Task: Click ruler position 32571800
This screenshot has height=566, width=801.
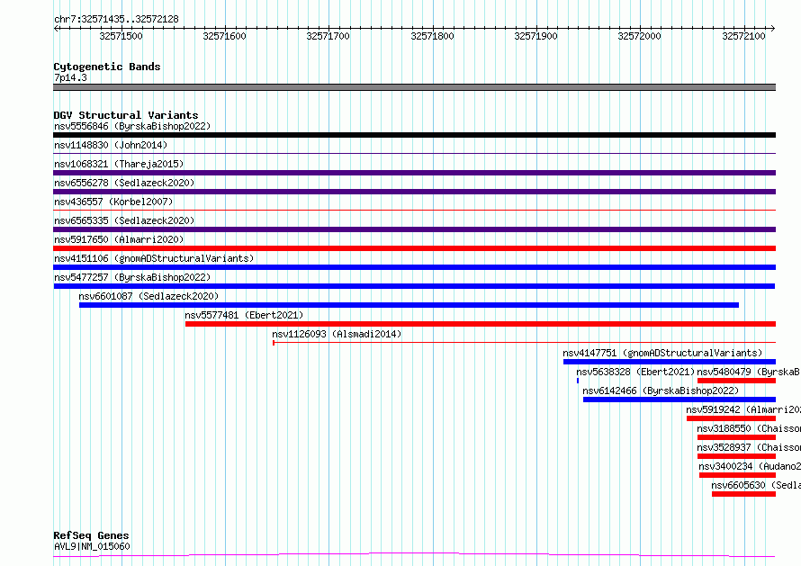Action: [x=432, y=36]
